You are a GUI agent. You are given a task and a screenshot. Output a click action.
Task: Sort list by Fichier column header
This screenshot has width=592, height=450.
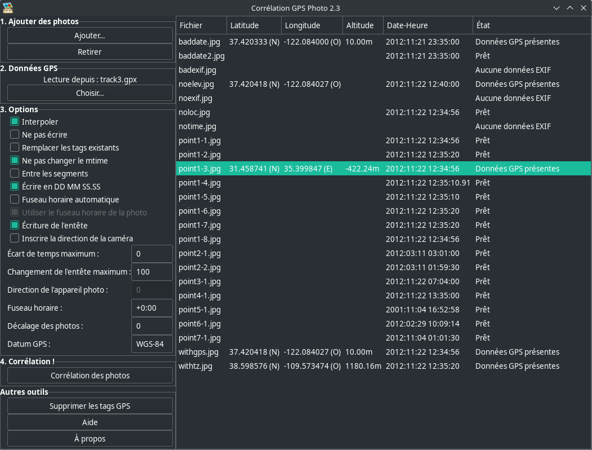tap(201, 25)
